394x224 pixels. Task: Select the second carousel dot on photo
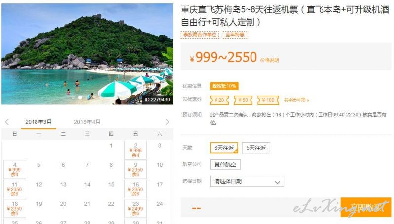pyautogui.click(x=80, y=97)
